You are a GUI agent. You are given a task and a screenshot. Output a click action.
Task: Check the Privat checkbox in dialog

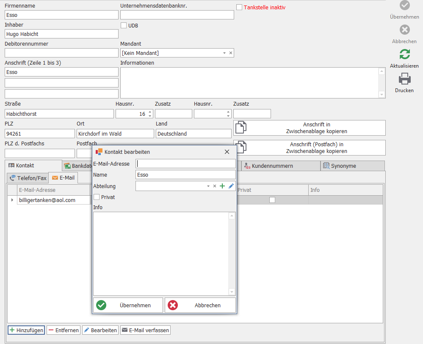(x=97, y=197)
